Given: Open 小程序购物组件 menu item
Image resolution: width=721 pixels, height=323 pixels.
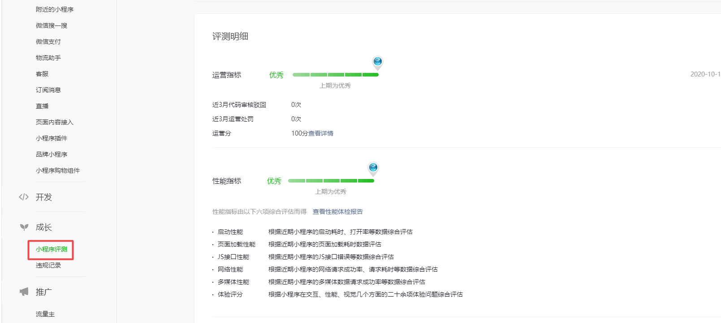Looking at the screenshot, I should point(58,170).
